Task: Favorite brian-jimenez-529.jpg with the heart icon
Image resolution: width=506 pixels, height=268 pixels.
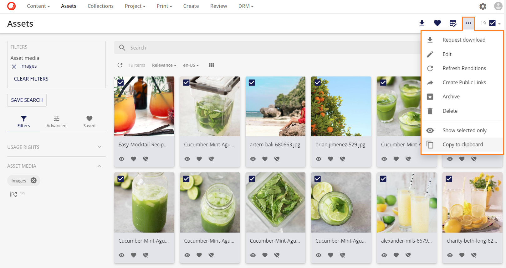Action: point(330,159)
